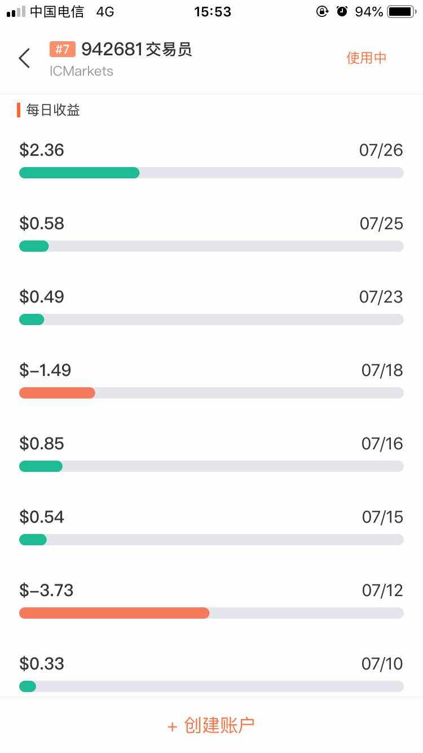Tap the 07/23 date label
Screen dimensions: 423x753
pos(381,297)
